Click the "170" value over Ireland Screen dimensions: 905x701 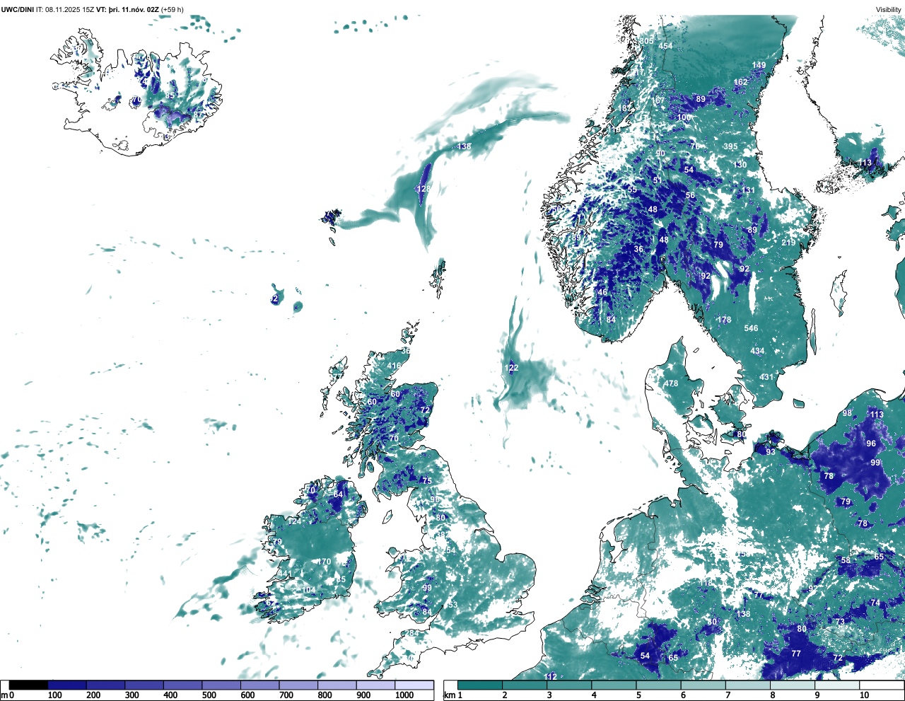(324, 562)
